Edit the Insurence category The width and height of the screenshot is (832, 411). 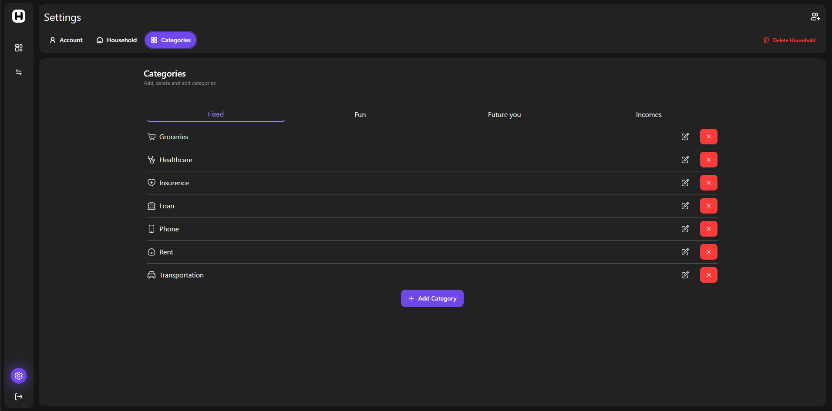685,183
